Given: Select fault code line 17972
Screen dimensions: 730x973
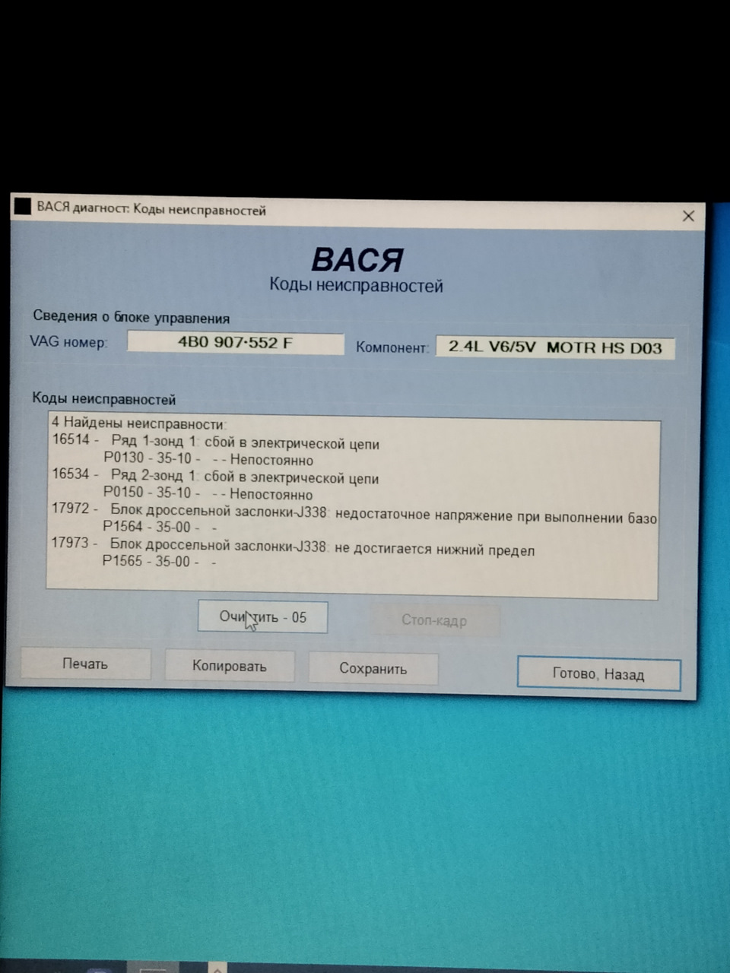Looking at the screenshot, I should click(354, 512).
